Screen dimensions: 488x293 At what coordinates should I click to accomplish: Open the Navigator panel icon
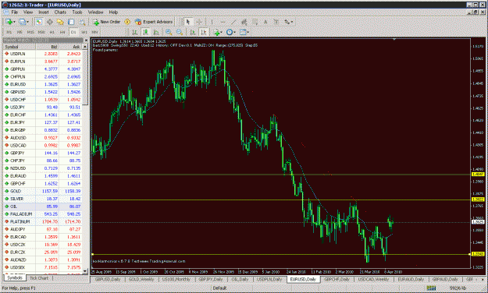point(60,22)
